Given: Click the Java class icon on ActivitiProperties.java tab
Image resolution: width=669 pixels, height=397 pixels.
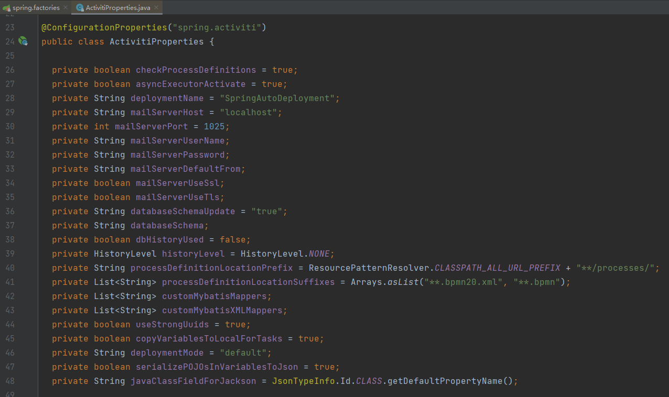Looking at the screenshot, I should pyautogui.click(x=80, y=8).
